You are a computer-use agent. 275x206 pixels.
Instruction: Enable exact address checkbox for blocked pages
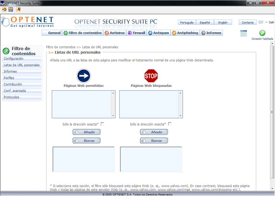point(170,124)
